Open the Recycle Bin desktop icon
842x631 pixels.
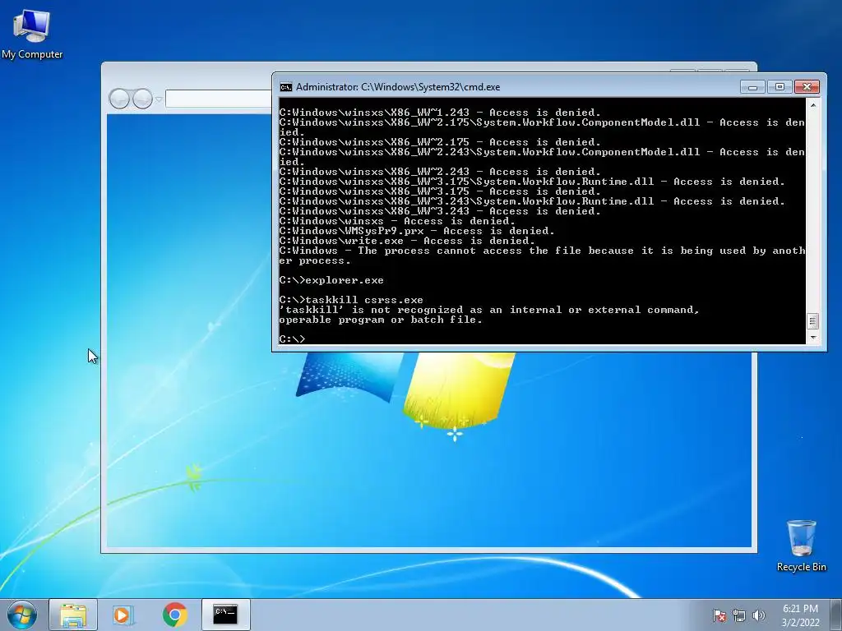click(801, 545)
